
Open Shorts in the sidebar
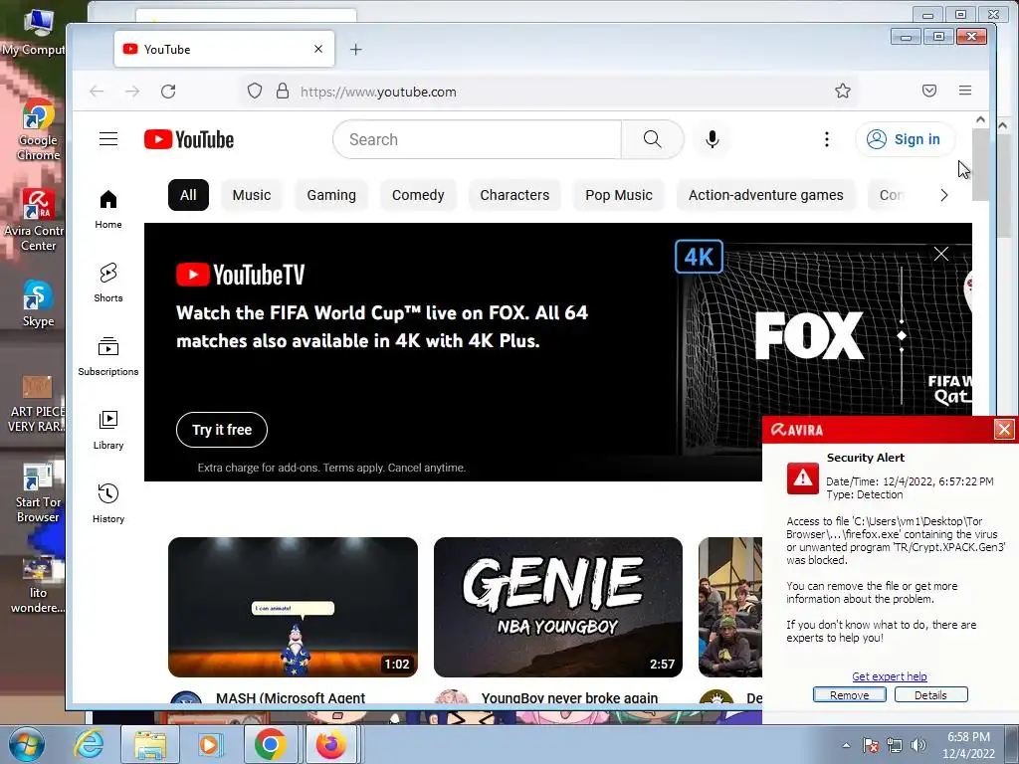(108, 283)
